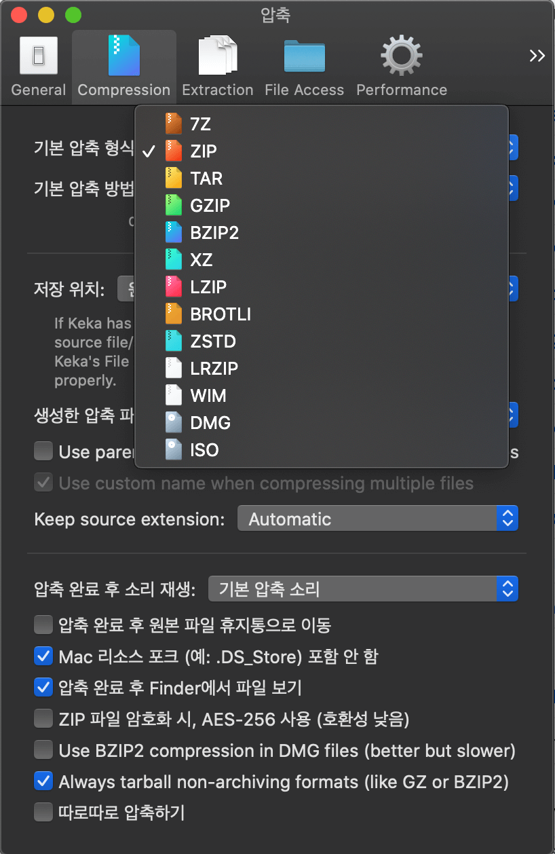Open the File Access settings pane
Image resolution: width=555 pixels, height=854 pixels.
[304, 64]
